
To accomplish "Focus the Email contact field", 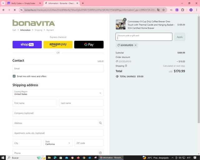I will pyautogui.click(x=58, y=68).
